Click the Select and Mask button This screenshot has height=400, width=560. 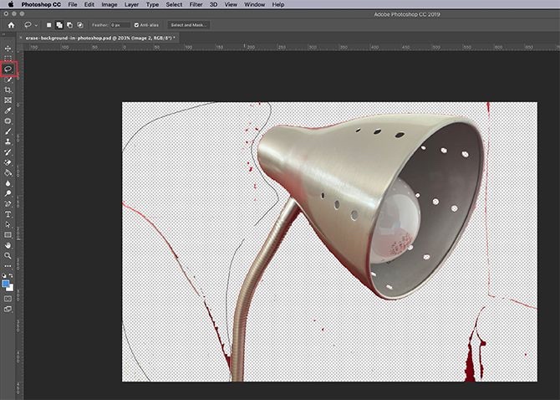[188, 25]
